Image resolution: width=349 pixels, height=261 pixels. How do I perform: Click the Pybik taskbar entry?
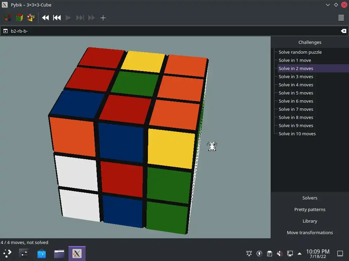point(77,254)
